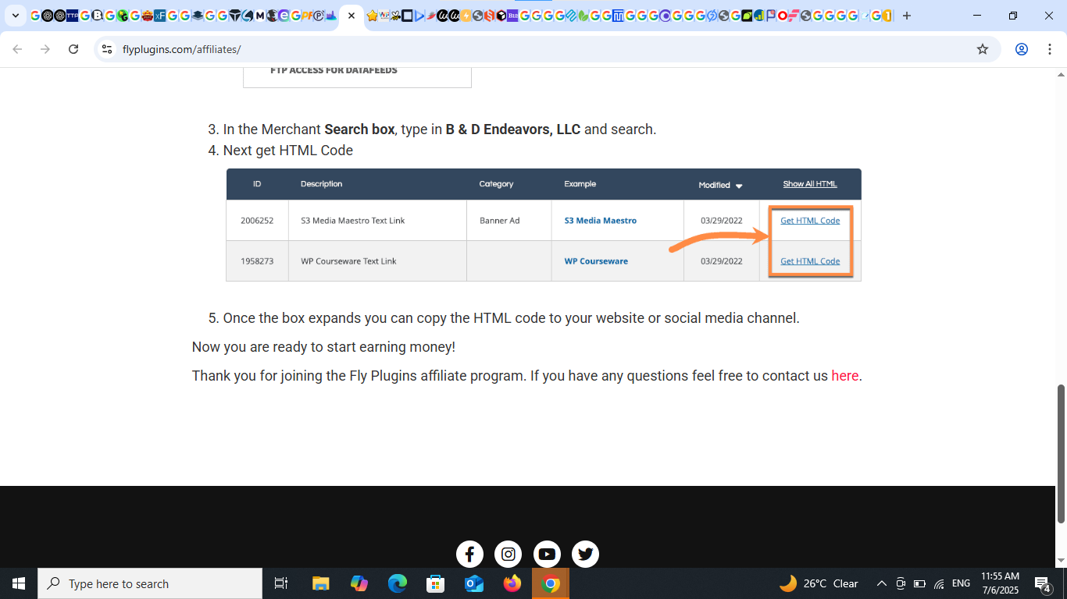Screen dimensions: 1067x599
Task: Click the bold 'WP Courseware' example
Action: (x=596, y=261)
